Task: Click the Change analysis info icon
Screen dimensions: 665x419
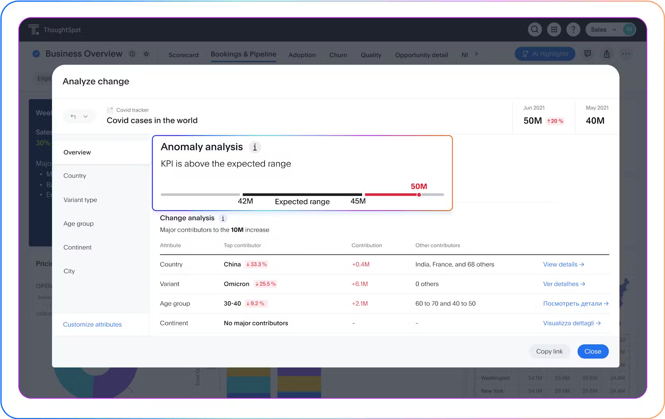Action: coord(223,218)
